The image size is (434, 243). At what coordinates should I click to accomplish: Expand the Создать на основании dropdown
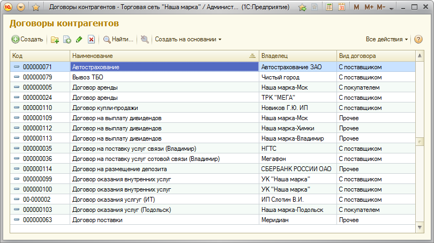(x=188, y=39)
